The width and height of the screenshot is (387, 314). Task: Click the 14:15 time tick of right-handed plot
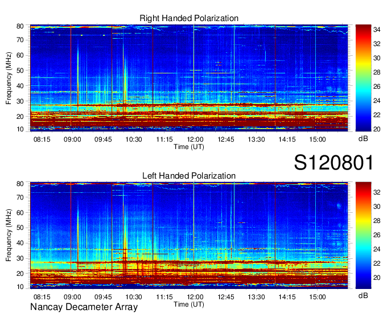287,139
